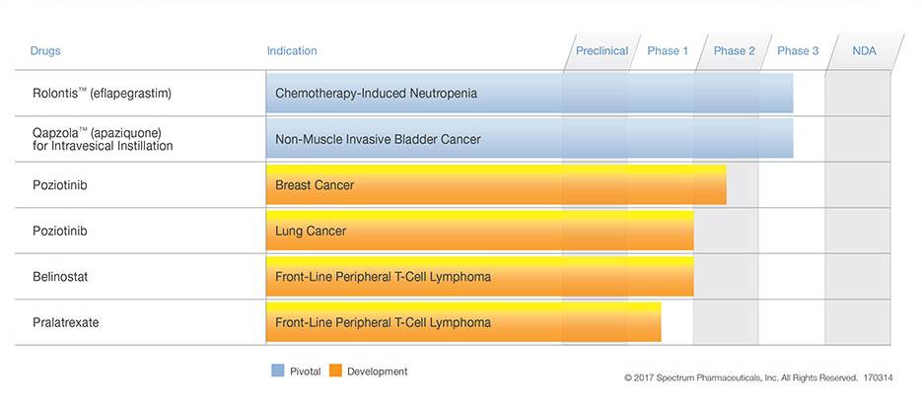Click Poziotinib in the Breast Cancer row

(x=60, y=185)
